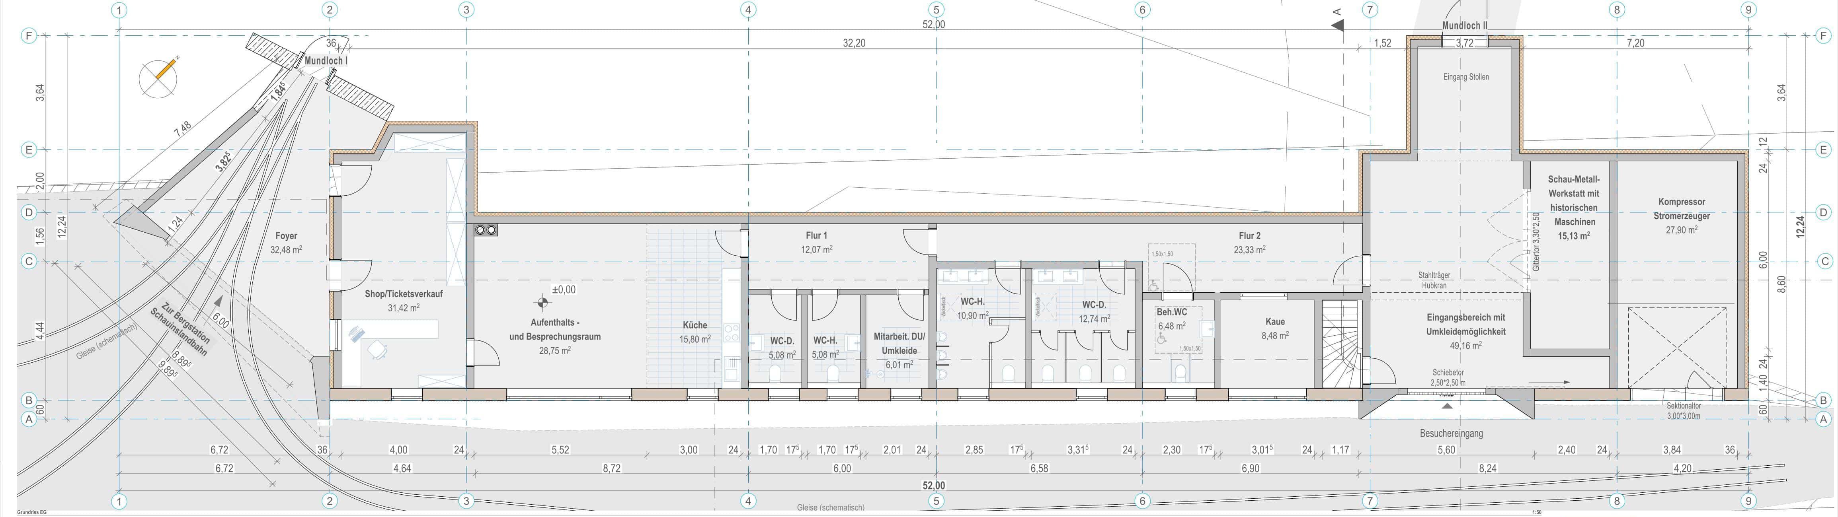Click the double chimney flue symbol by axis 3
Screen dimensions: 1838x517
[487, 229]
